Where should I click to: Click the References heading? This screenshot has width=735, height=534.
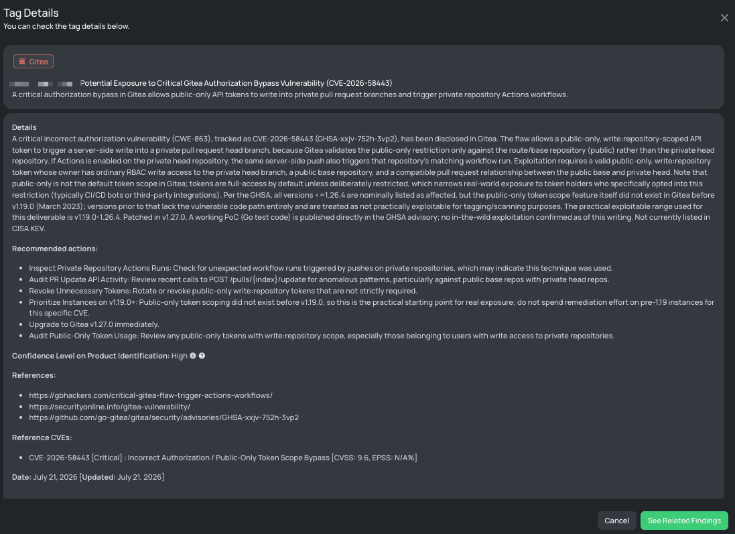click(x=34, y=375)
